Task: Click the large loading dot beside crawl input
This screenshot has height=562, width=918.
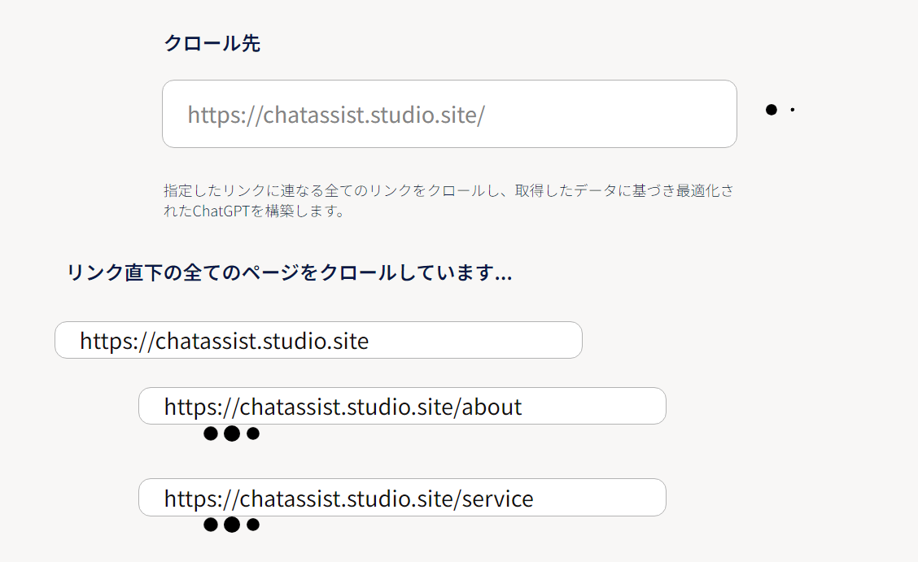Action: tap(771, 110)
